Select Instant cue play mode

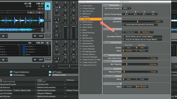click(129, 87)
